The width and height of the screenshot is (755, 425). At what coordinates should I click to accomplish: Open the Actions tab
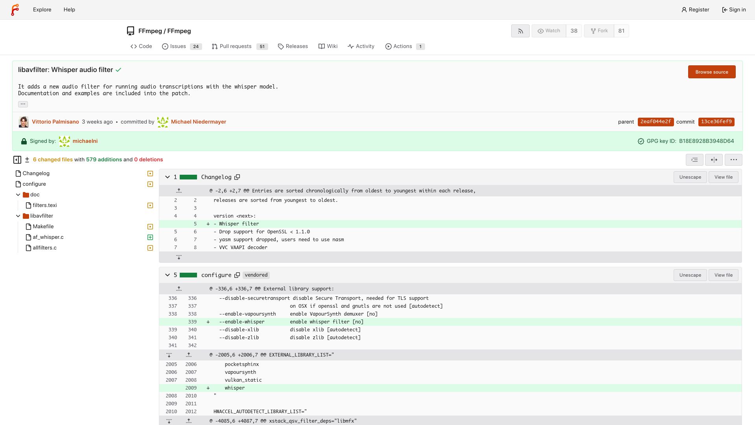[x=405, y=46]
